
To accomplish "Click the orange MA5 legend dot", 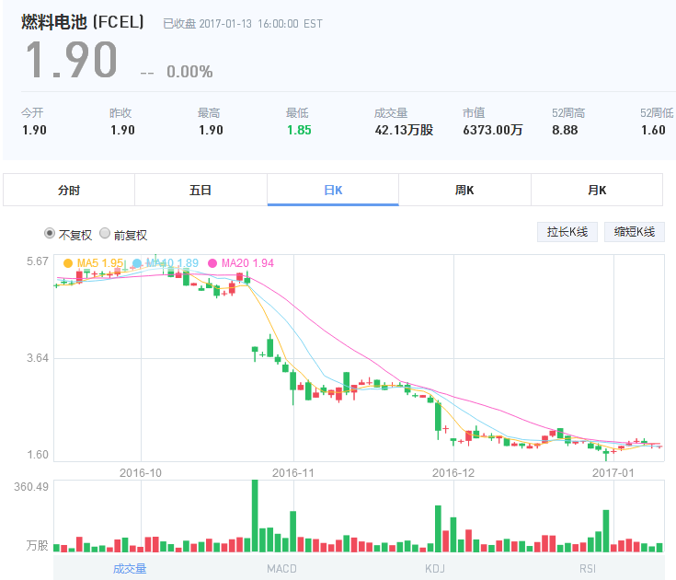I will [x=67, y=263].
